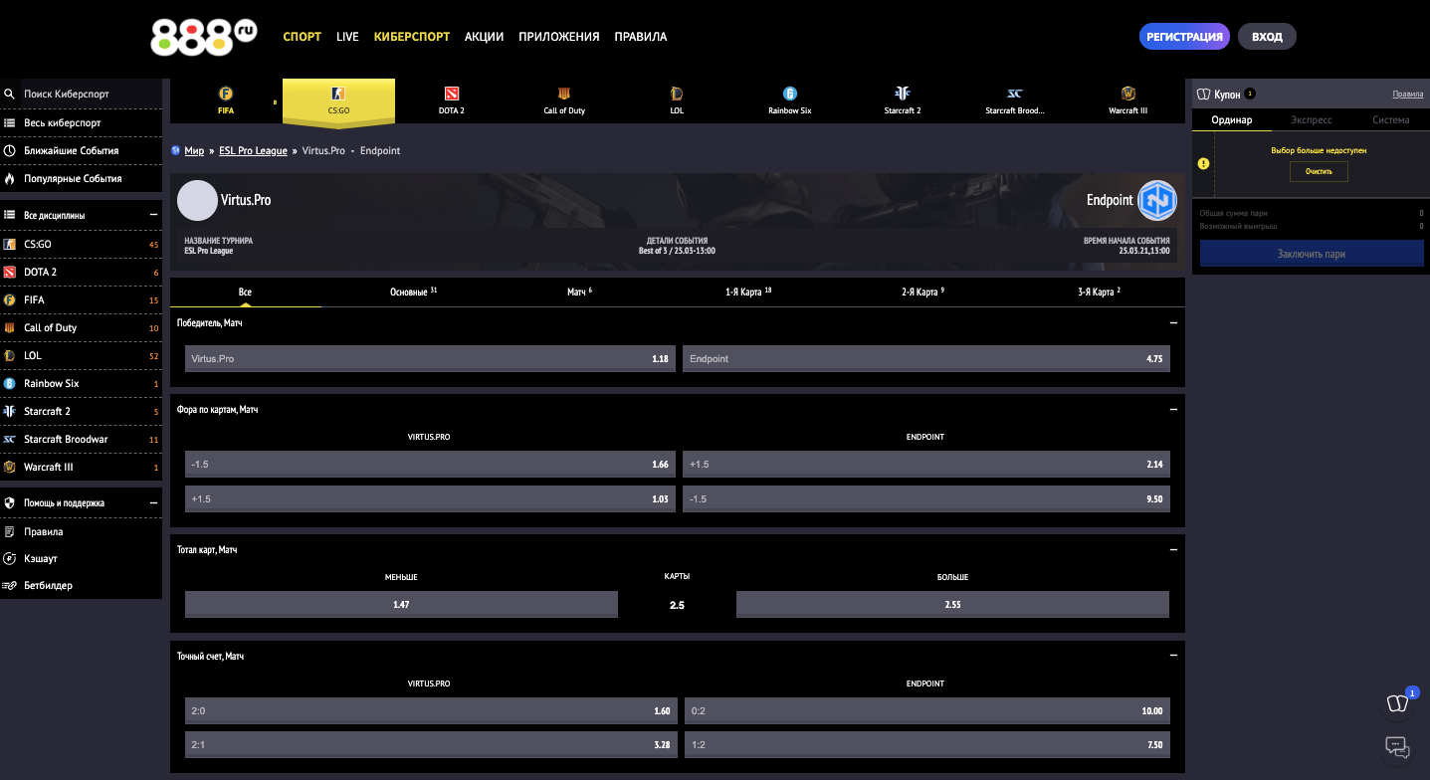Switch to the Матч markets tab

[x=579, y=292]
